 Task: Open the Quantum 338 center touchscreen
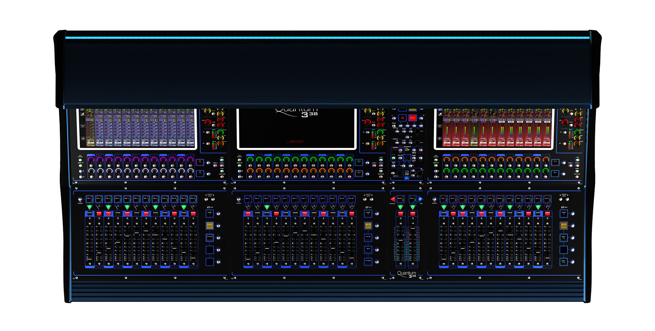click(297, 129)
